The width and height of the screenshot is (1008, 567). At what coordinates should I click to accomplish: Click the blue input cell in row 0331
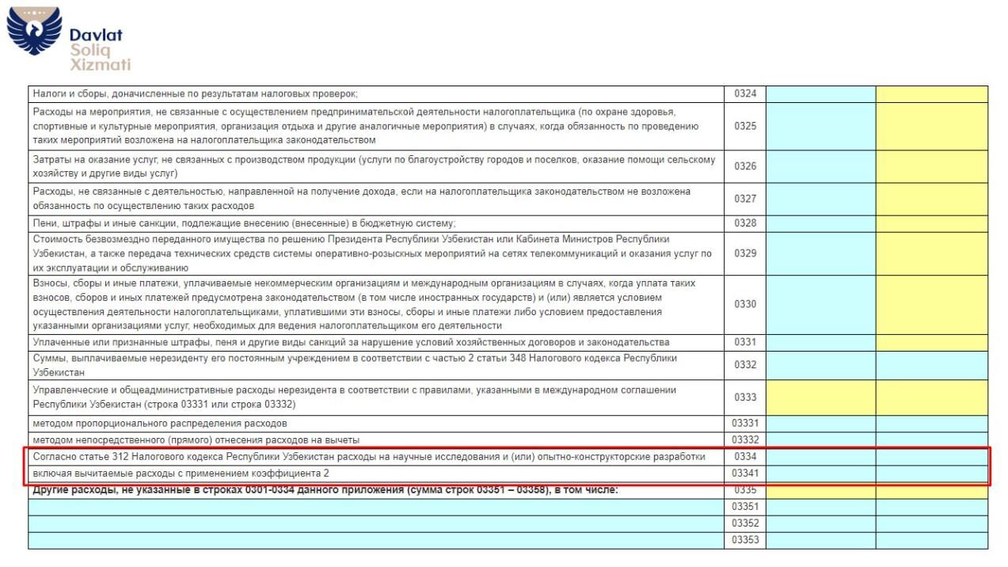(x=820, y=342)
